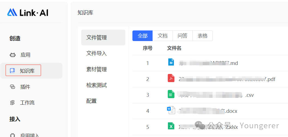
Task: Click the robot icon beside 应用
Action: tap(13, 55)
